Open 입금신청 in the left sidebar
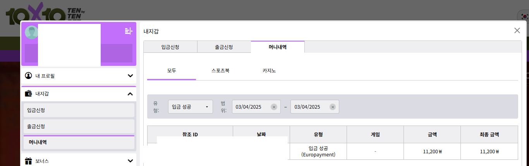Image resolution: width=529 pixels, height=166 pixels. point(79,110)
